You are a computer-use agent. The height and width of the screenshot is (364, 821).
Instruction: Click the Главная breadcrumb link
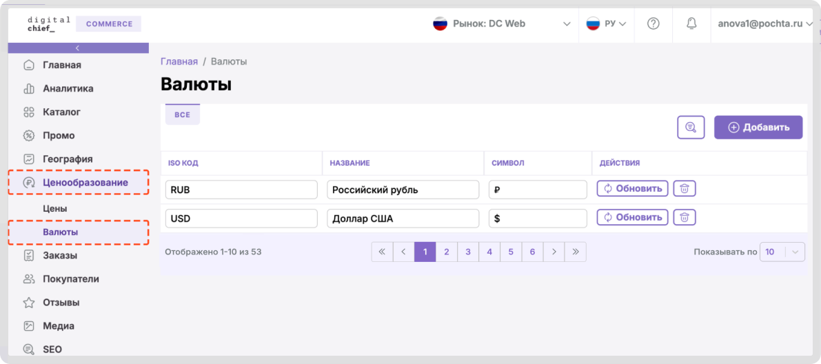click(179, 61)
